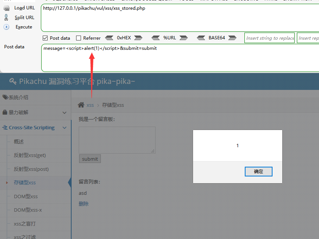Enable the Referrer checkbox
Image resolution: width=319 pixels, height=239 pixels.
pyautogui.click(x=78, y=38)
